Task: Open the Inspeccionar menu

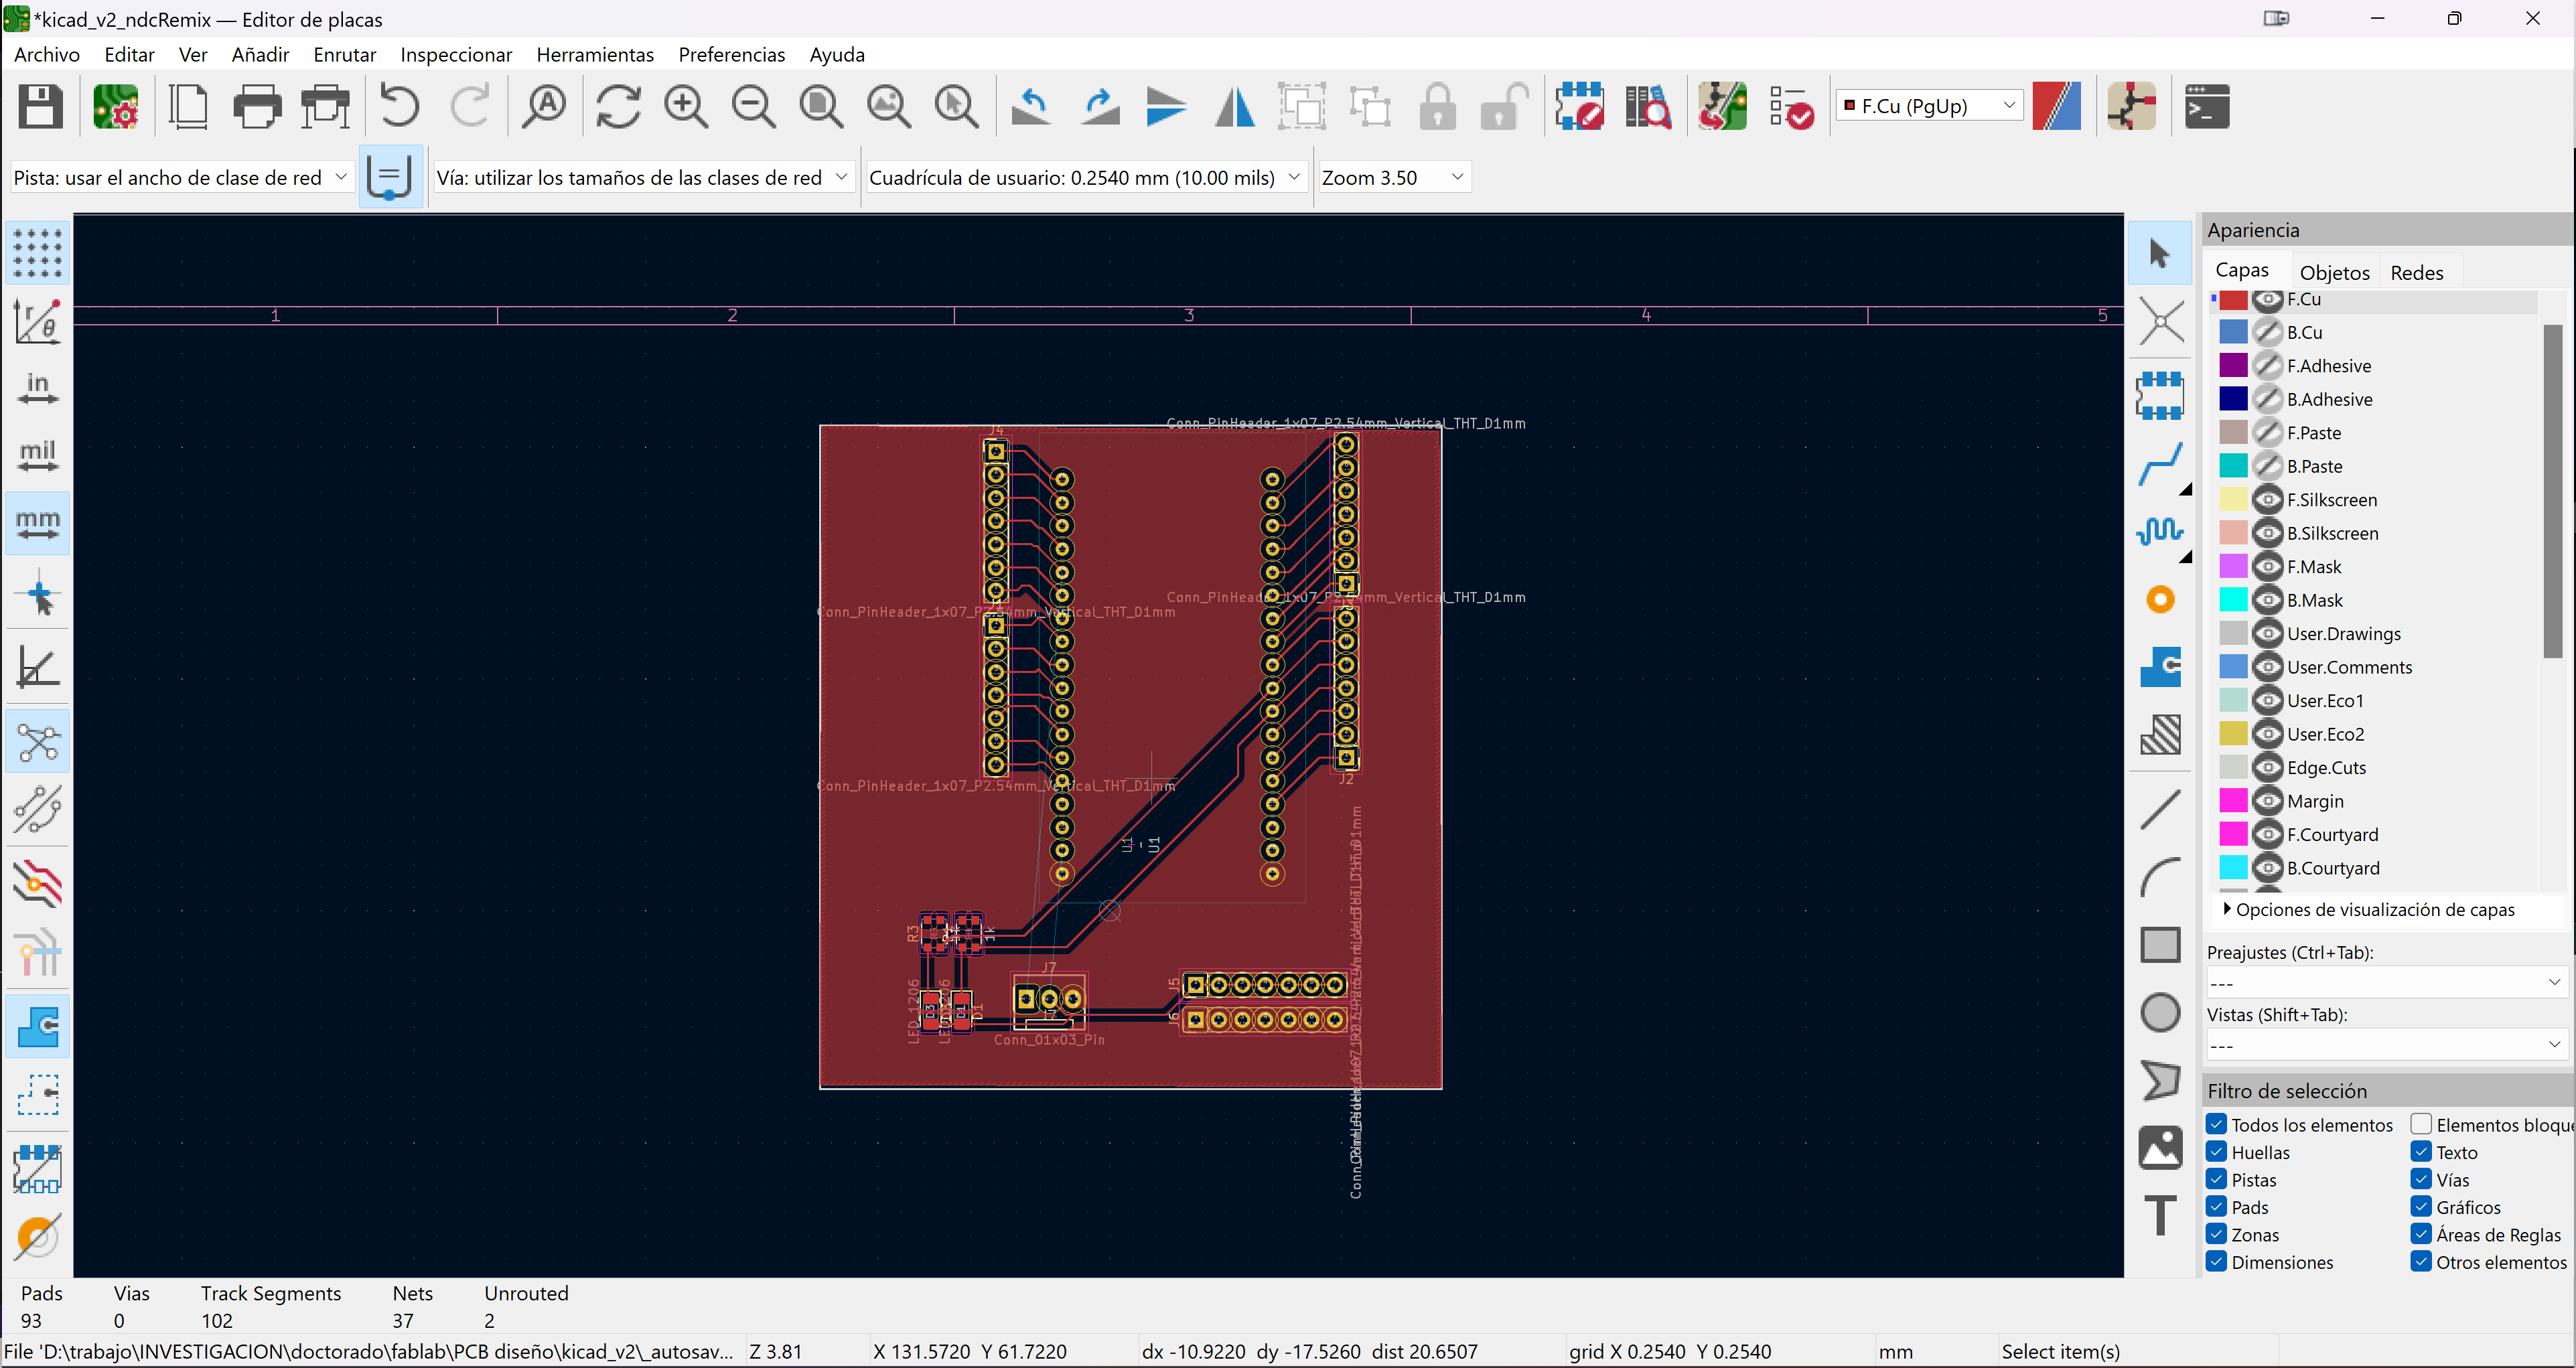Action: click(456, 55)
